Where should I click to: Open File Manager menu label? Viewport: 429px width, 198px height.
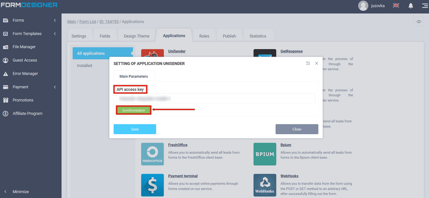(24, 47)
